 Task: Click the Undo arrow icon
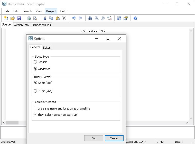(x=74, y=18)
